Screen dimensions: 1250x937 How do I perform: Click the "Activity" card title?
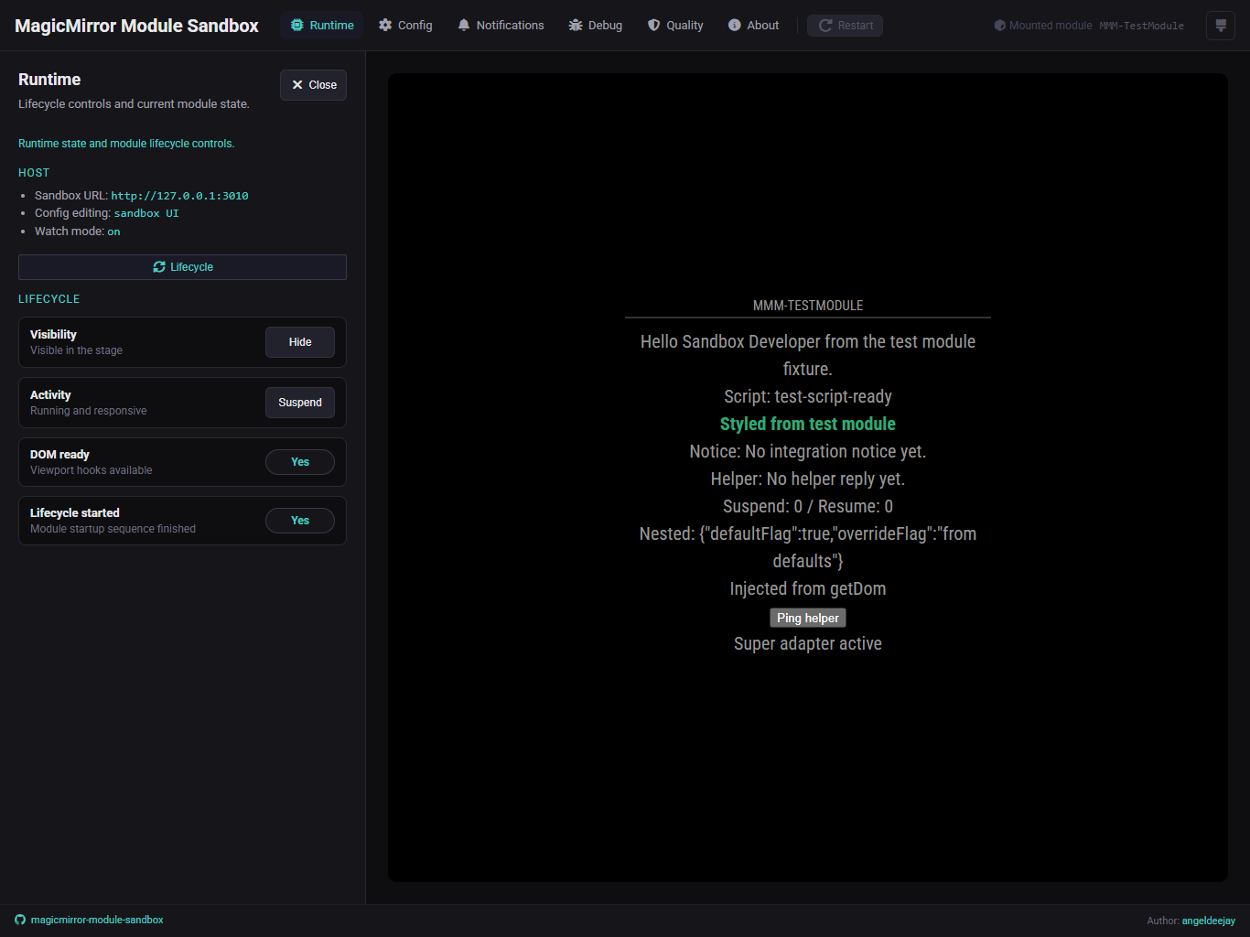tap(50, 395)
